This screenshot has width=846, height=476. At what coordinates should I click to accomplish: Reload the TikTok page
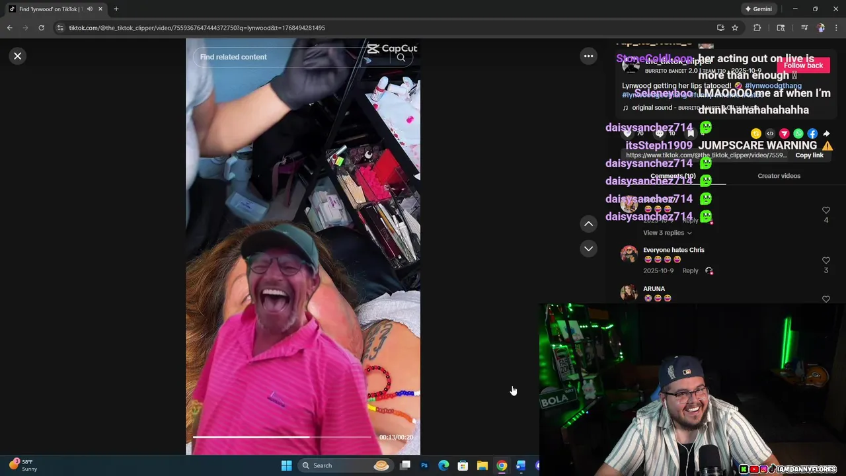41,28
